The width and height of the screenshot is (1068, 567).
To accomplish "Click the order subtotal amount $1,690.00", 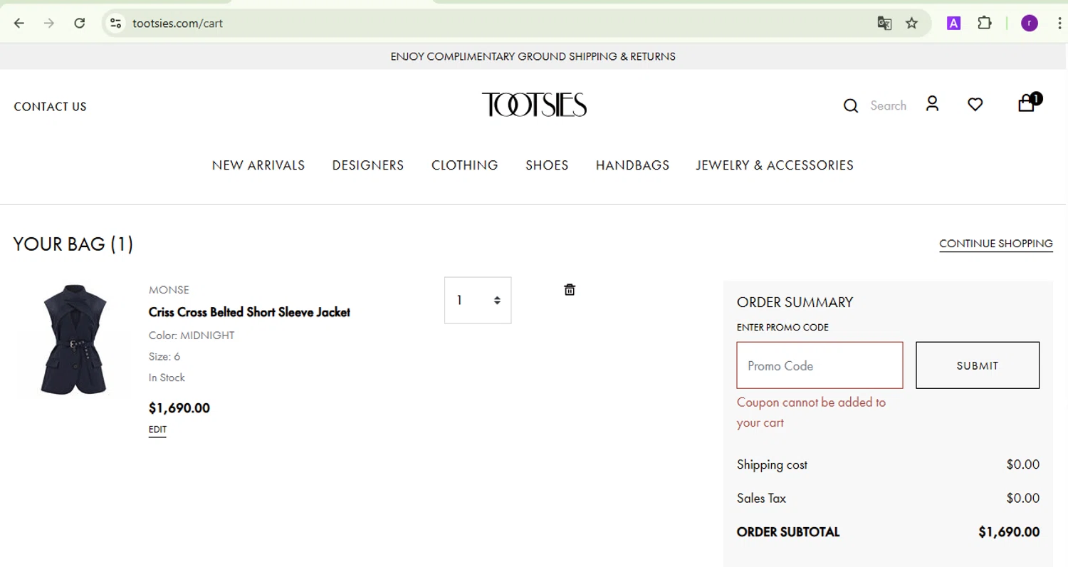I will (1009, 532).
